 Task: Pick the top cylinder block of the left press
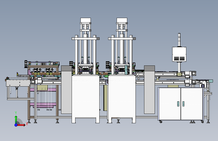85,20
